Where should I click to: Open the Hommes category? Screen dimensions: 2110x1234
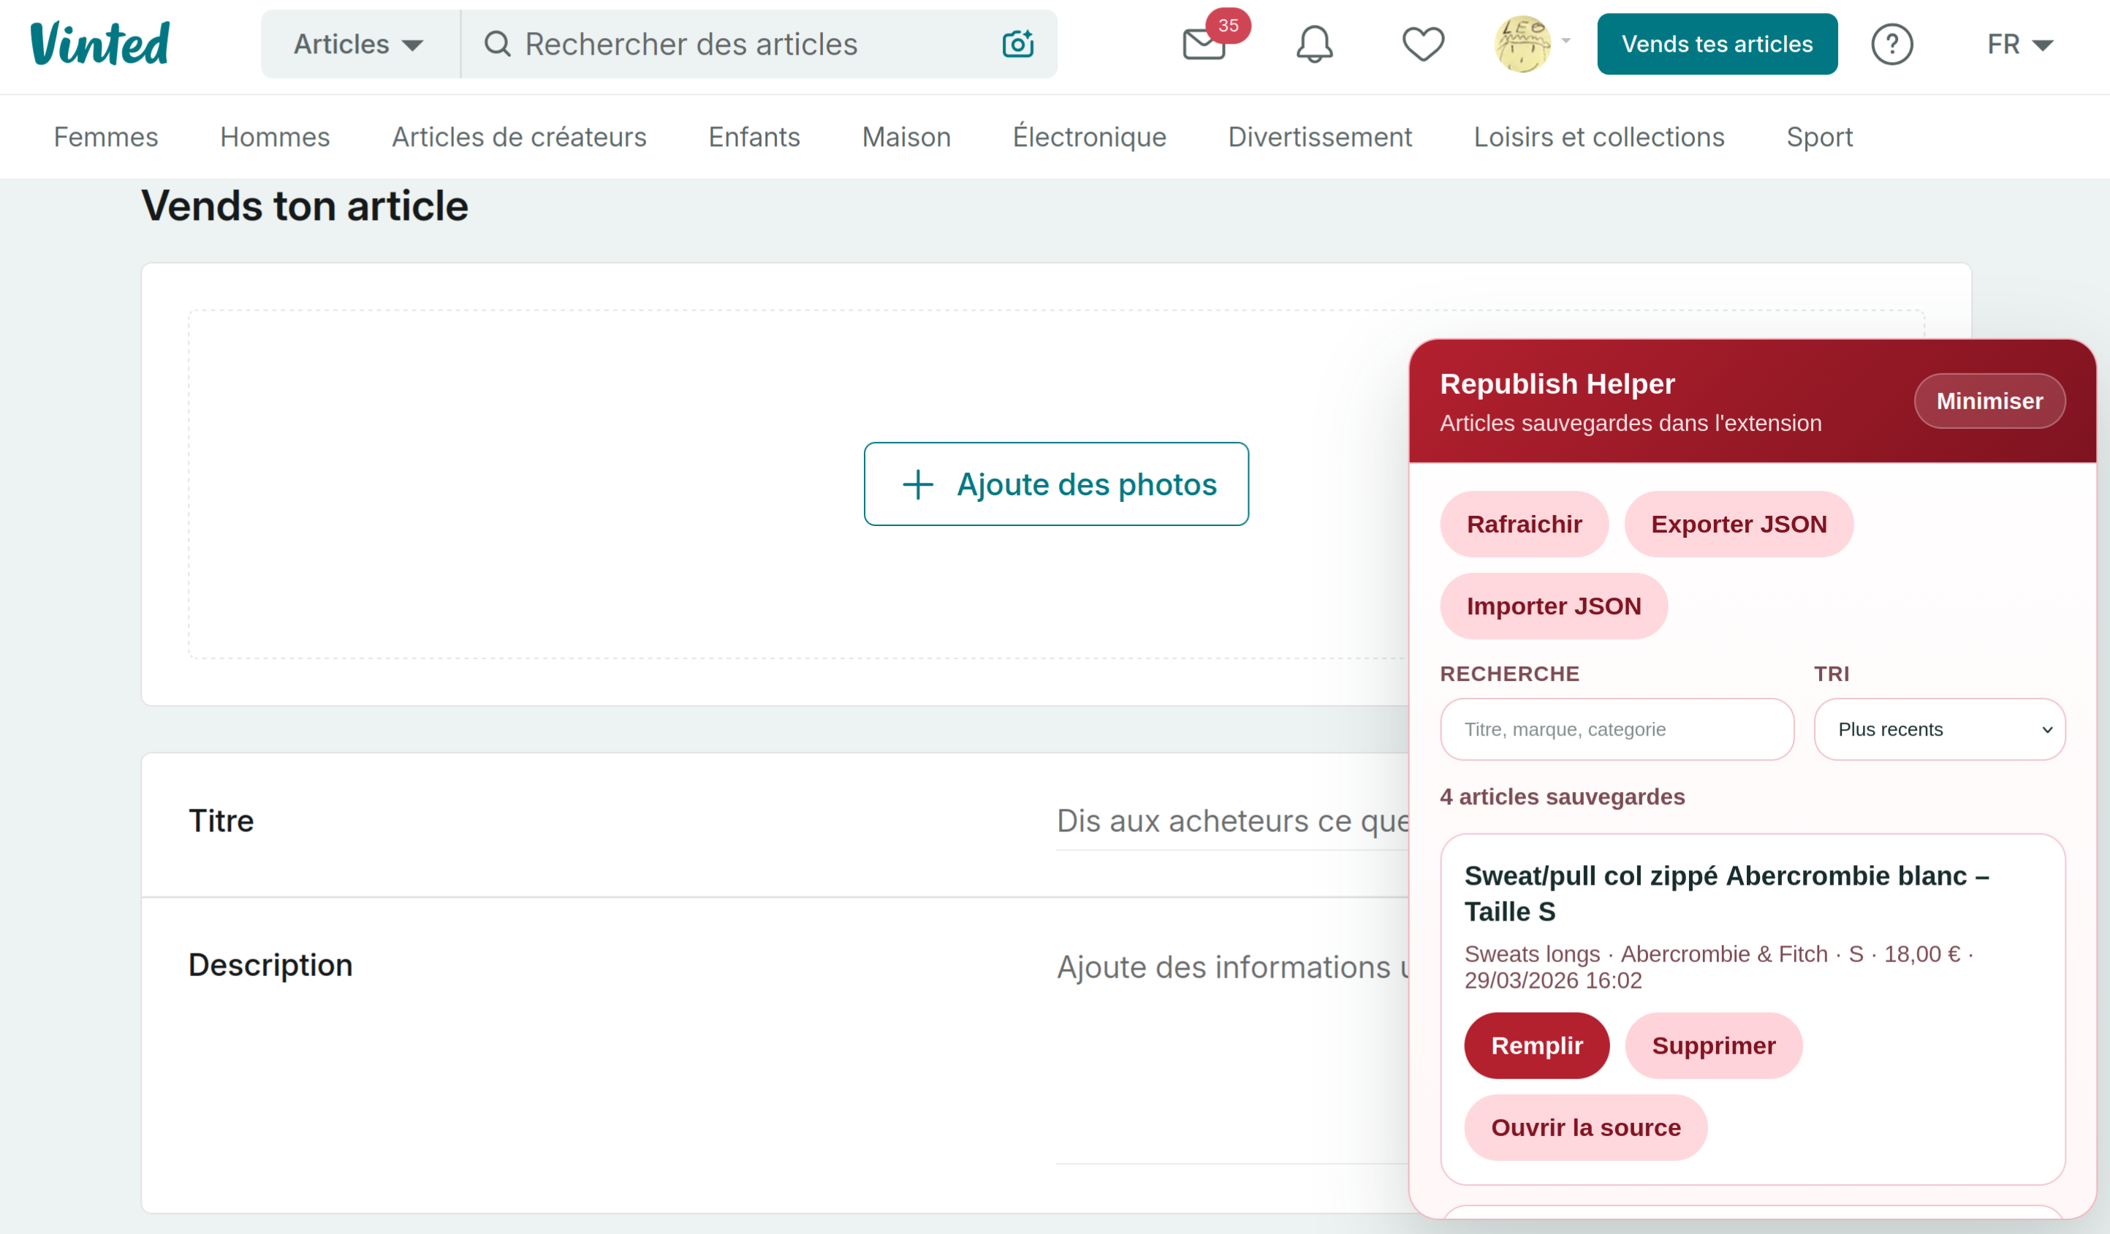275,137
